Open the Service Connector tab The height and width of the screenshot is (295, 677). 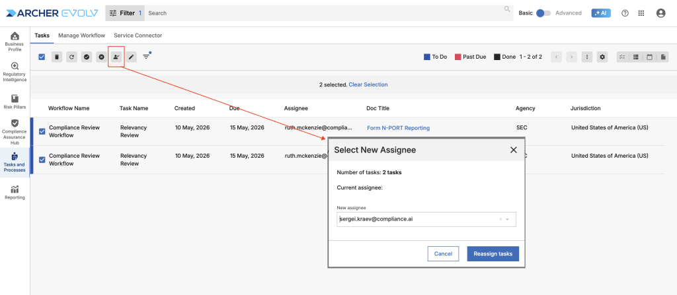click(x=138, y=36)
